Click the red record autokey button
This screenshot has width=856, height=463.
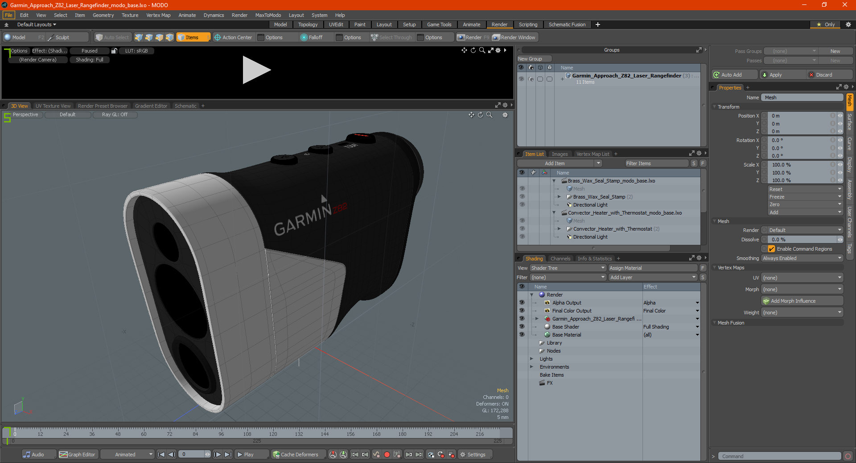[x=387, y=455]
